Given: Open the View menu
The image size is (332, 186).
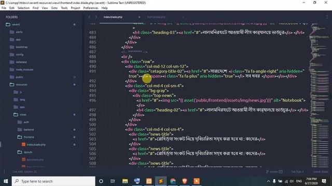Looking at the screenshot, I should (45, 8).
